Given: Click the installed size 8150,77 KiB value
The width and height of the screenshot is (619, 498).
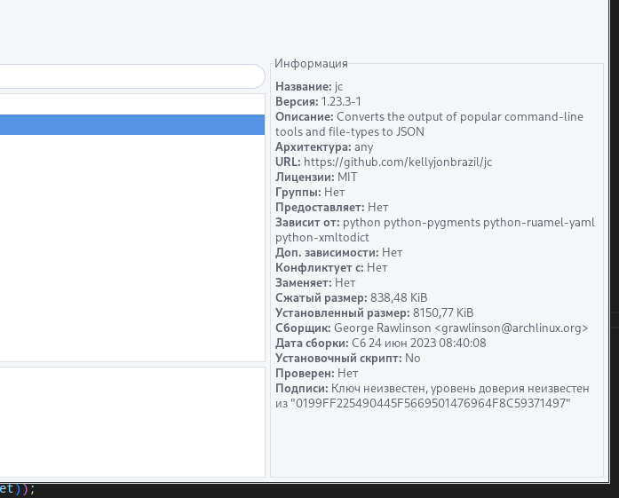Looking at the screenshot, I should [443, 312].
